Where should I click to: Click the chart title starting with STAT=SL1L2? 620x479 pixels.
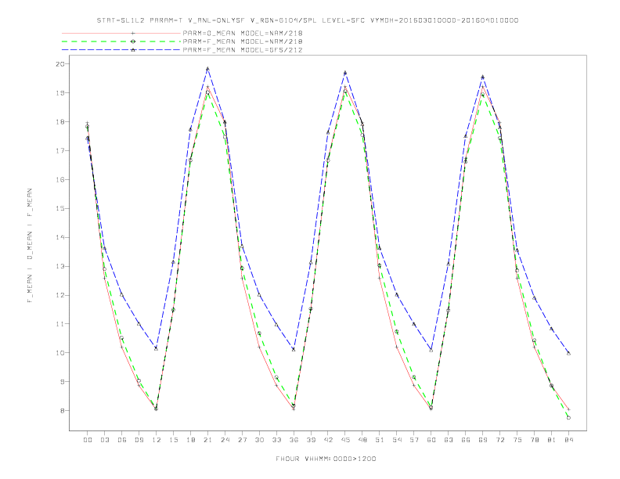307,20
